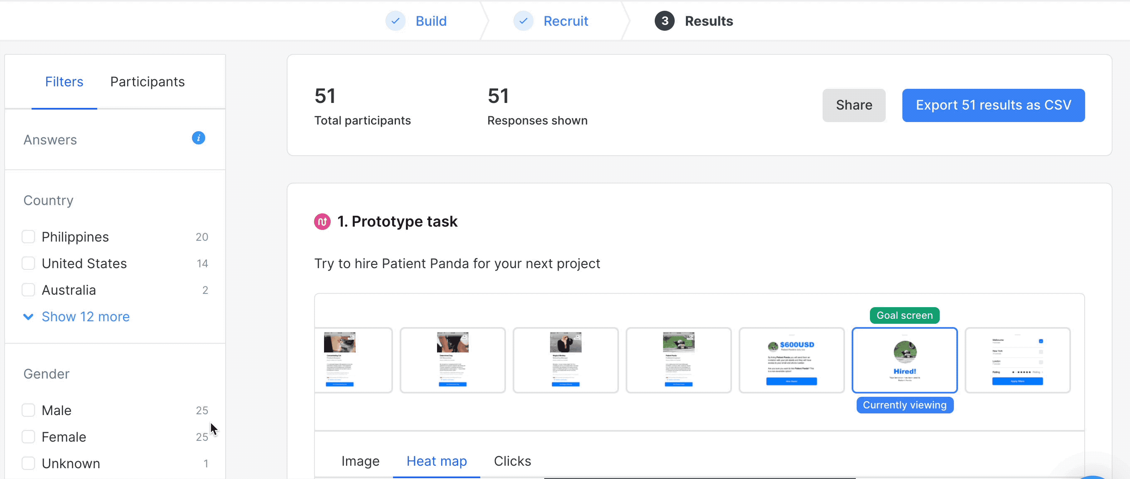Click the Share button

coord(853,105)
